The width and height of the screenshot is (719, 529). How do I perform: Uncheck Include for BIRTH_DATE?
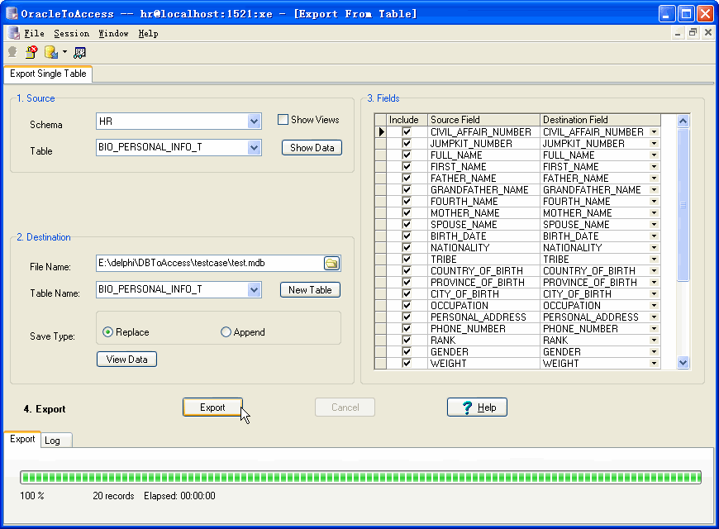407,236
